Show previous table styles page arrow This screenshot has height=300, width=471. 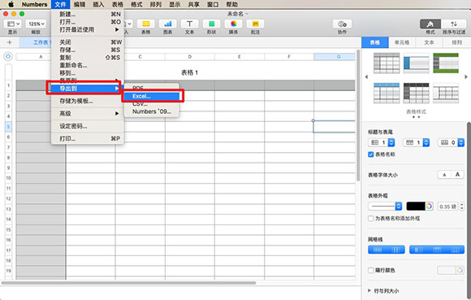coord(366,77)
